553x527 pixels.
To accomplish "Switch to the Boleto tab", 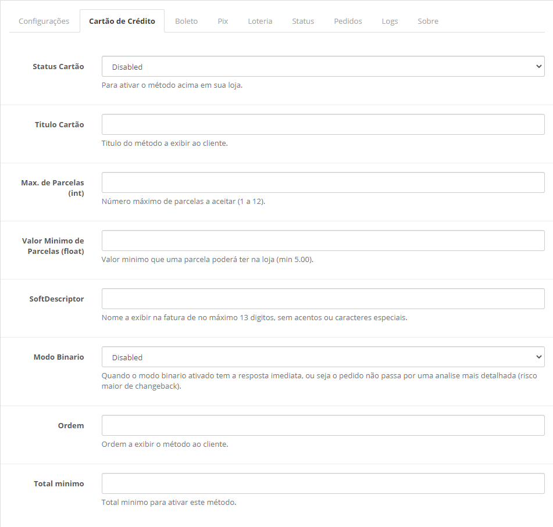I will click(x=186, y=21).
